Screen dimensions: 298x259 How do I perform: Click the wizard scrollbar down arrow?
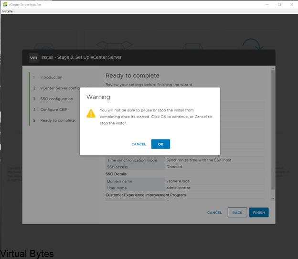pos(273,198)
